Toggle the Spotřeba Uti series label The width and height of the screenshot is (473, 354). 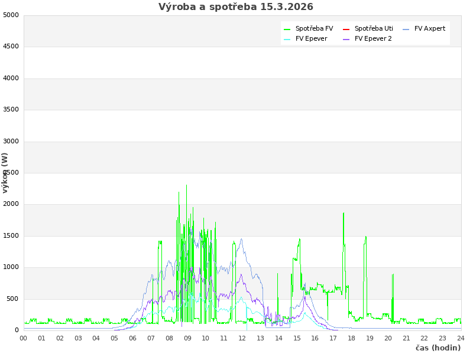click(374, 28)
